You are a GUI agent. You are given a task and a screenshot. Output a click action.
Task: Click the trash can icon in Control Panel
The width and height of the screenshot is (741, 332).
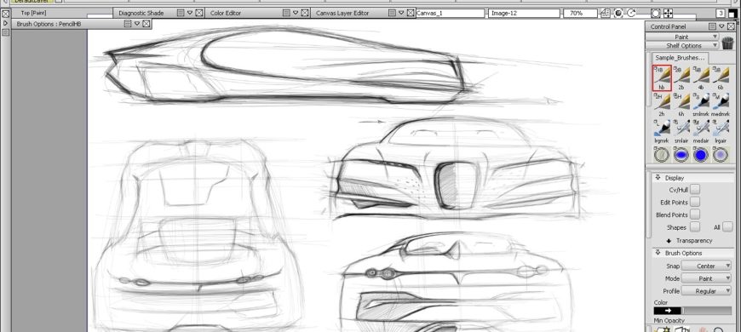(727, 43)
